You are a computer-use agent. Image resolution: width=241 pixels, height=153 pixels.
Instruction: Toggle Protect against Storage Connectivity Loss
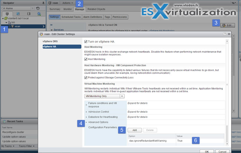coord(86,77)
